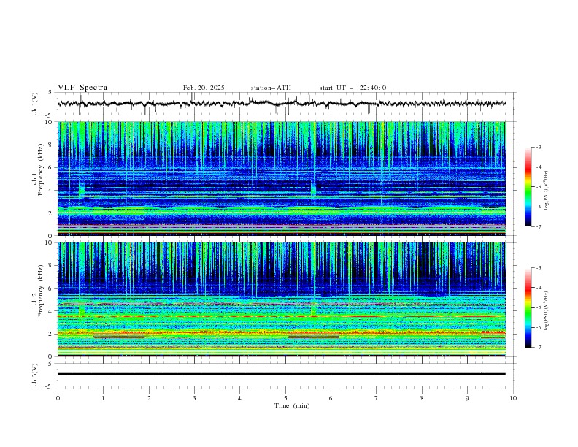Click the "-3" label on ch.2 colorbar
This screenshot has height=447, width=578.
539,268
